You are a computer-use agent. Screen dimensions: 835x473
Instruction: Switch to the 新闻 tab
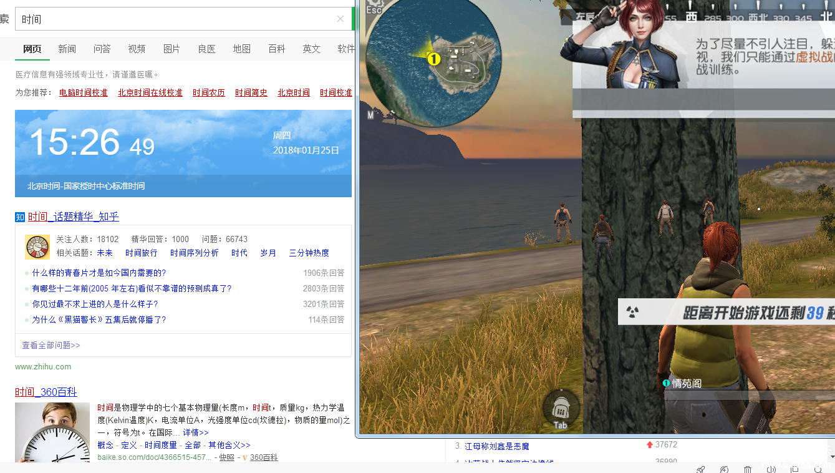pos(67,49)
